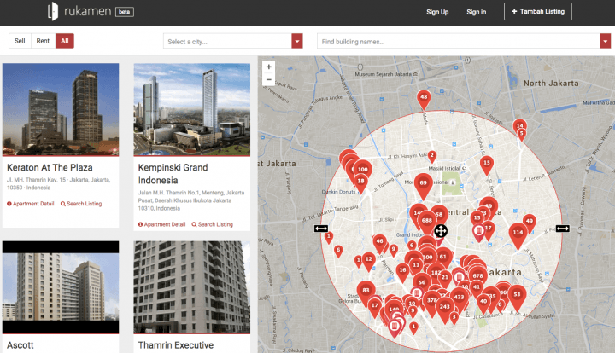Screen dimensions: 615x353
Task: Open Ascott building photo
Action: click(x=61, y=286)
